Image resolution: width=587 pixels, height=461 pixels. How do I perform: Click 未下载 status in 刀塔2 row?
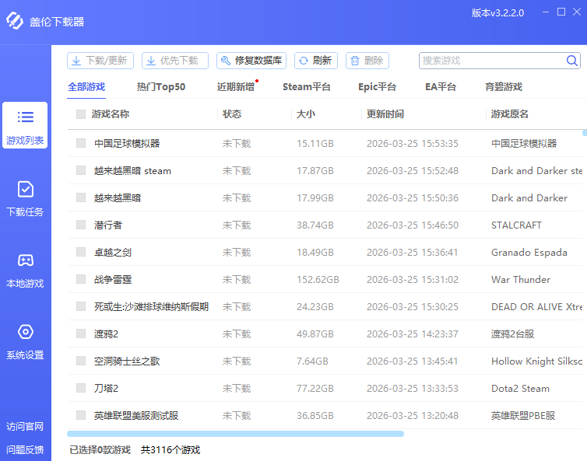(x=237, y=389)
